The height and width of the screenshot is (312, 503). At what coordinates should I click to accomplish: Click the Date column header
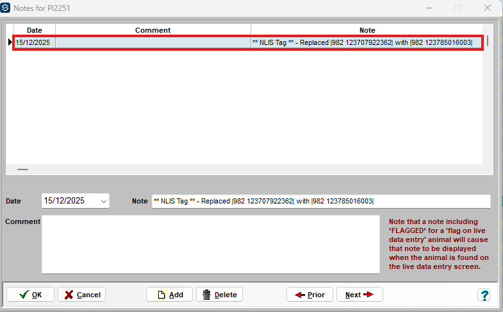click(34, 30)
